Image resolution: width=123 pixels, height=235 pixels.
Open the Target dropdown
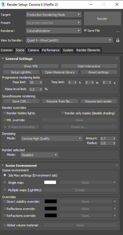[x=54, y=14]
